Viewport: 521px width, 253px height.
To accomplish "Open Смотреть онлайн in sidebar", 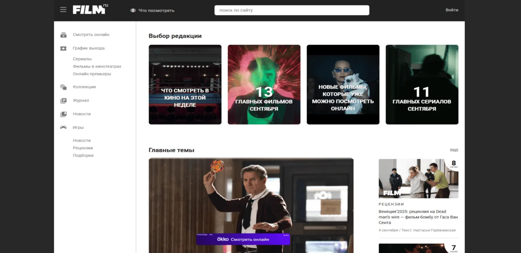I will (91, 35).
